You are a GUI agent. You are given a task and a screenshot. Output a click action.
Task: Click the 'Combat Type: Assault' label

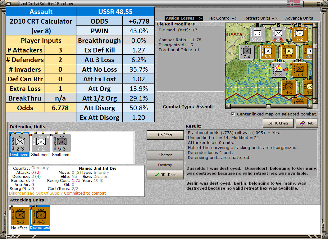(x=188, y=106)
